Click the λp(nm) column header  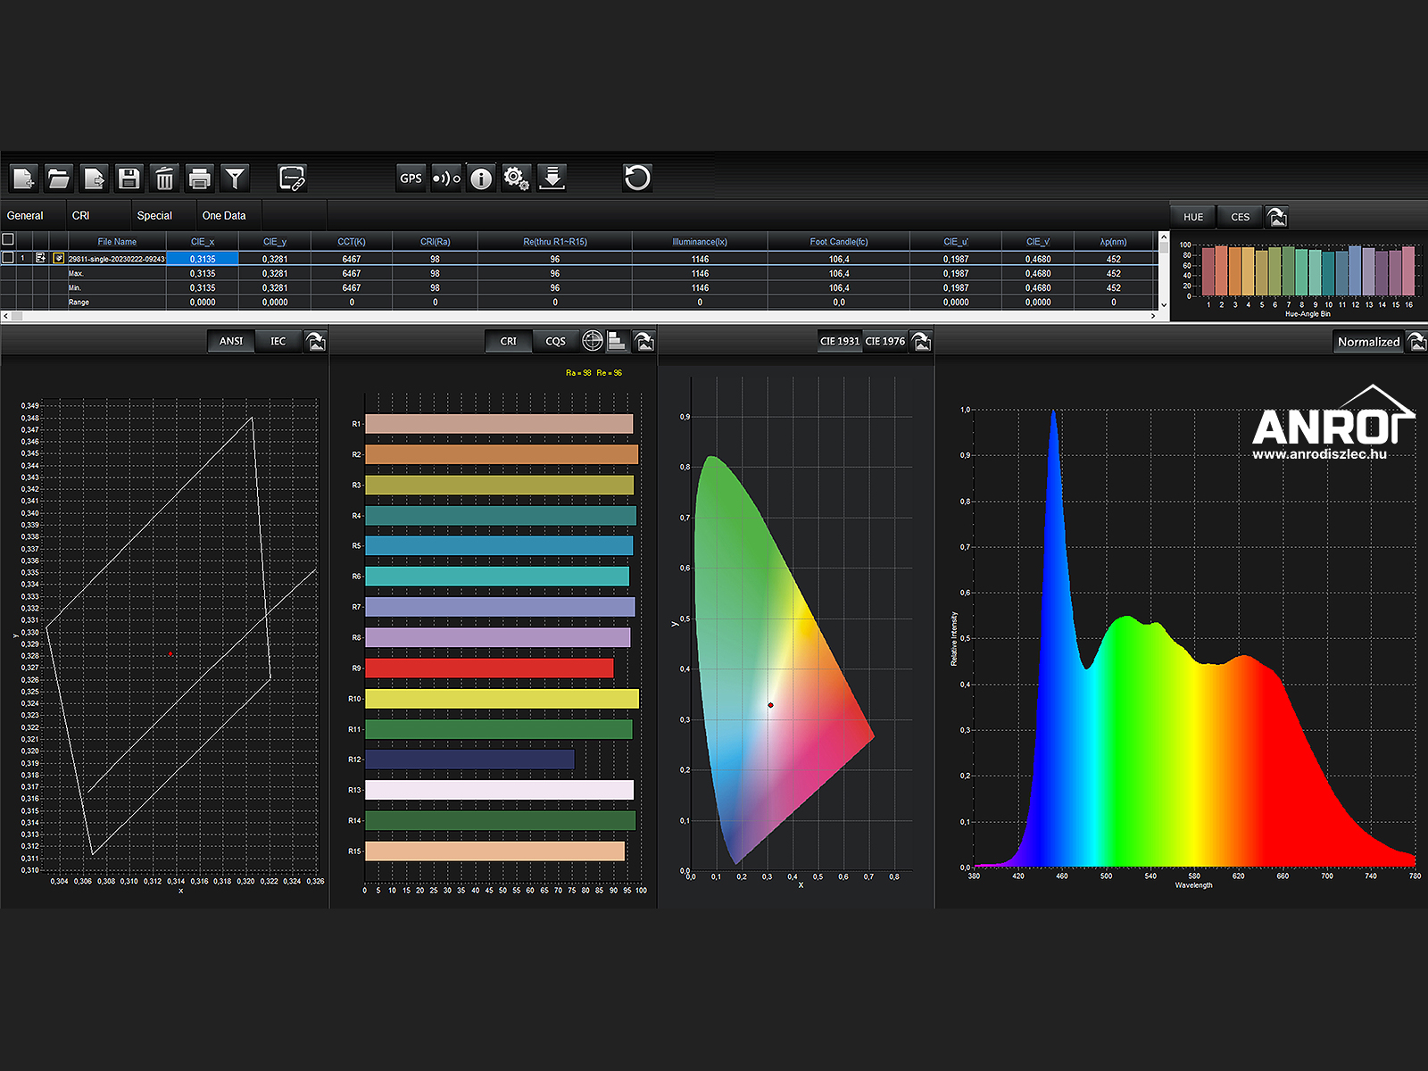1114,241
